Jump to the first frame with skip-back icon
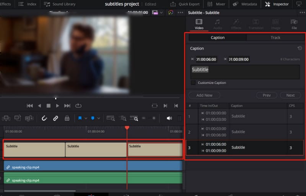 coord(29,106)
